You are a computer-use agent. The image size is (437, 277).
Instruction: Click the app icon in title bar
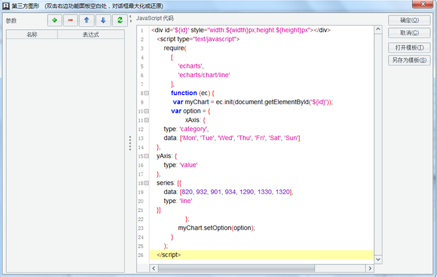[6, 5]
